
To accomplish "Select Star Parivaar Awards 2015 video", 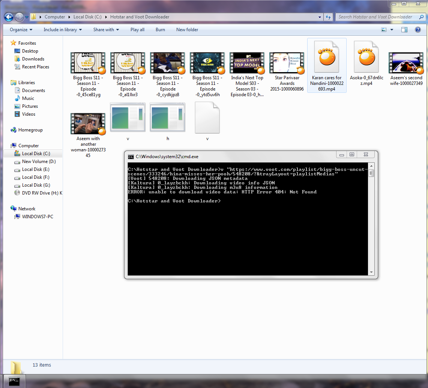I will click(287, 72).
